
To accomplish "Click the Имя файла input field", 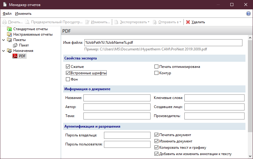I will tap(163, 43).
